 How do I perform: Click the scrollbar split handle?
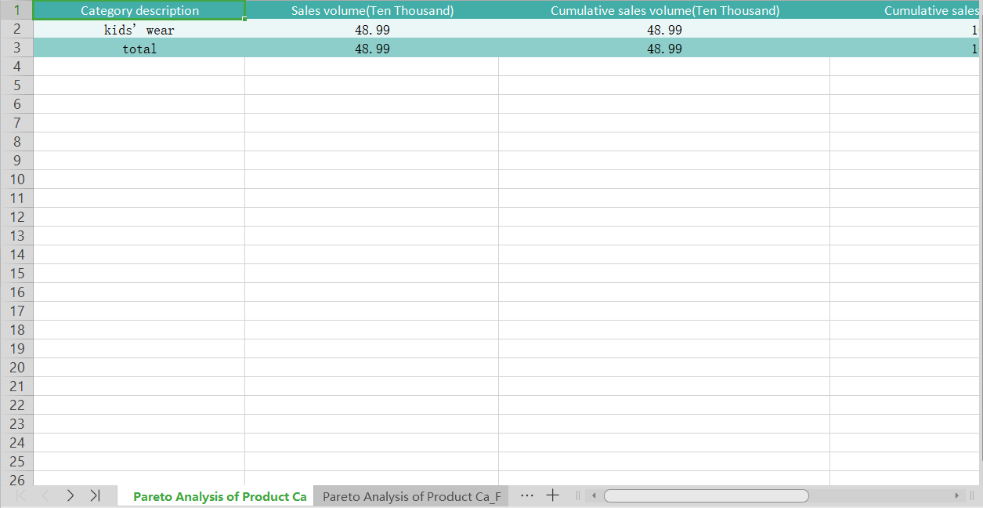pyautogui.click(x=577, y=495)
